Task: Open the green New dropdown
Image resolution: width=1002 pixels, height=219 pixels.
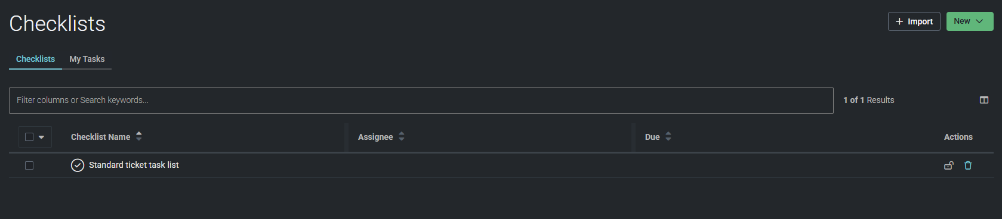Action: tap(970, 21)
